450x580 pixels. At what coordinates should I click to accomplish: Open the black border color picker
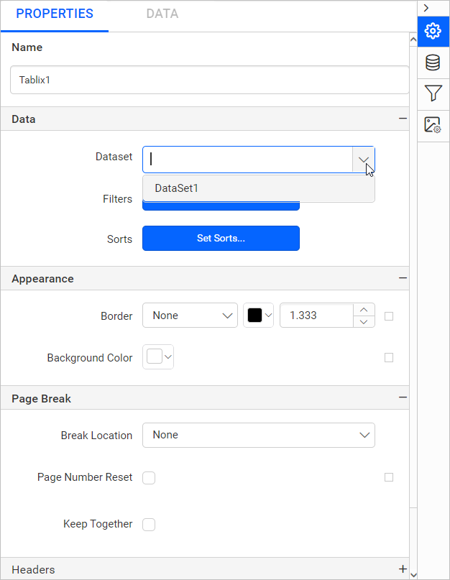[x=258, y=316]
